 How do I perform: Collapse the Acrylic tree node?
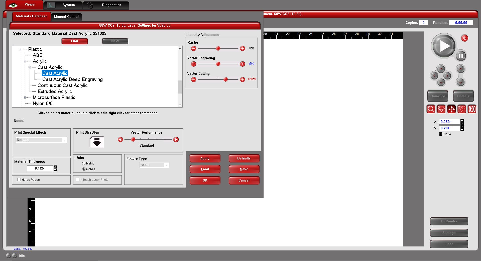coord(25,61)
